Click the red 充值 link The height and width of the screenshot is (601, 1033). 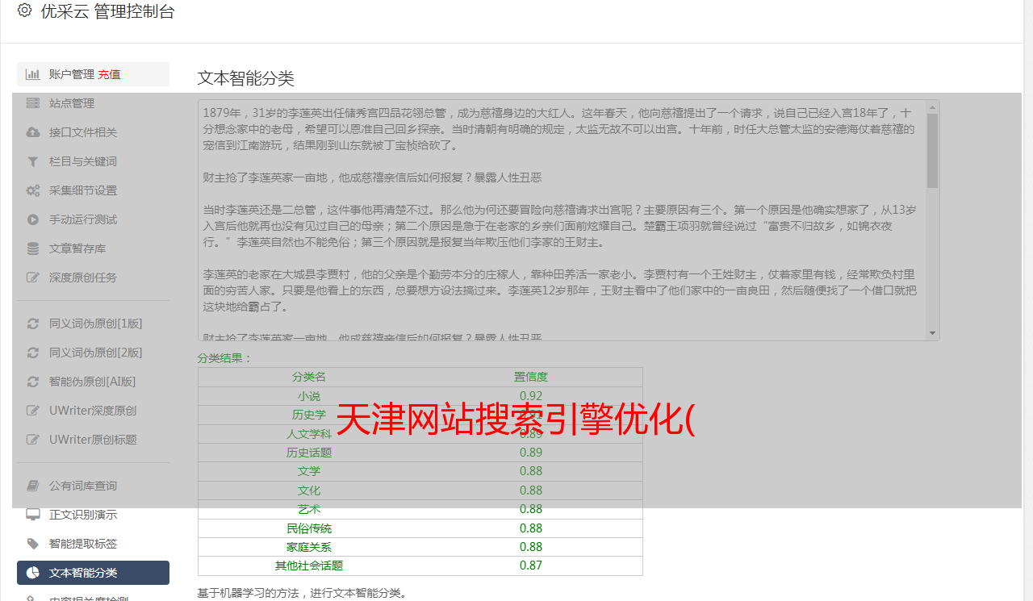109,74
